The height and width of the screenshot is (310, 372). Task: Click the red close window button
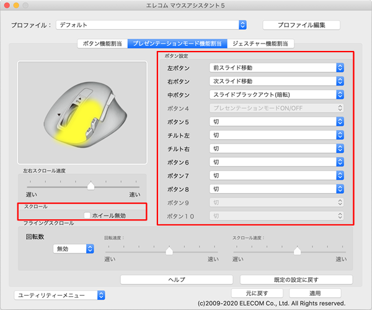pos(7,5)
